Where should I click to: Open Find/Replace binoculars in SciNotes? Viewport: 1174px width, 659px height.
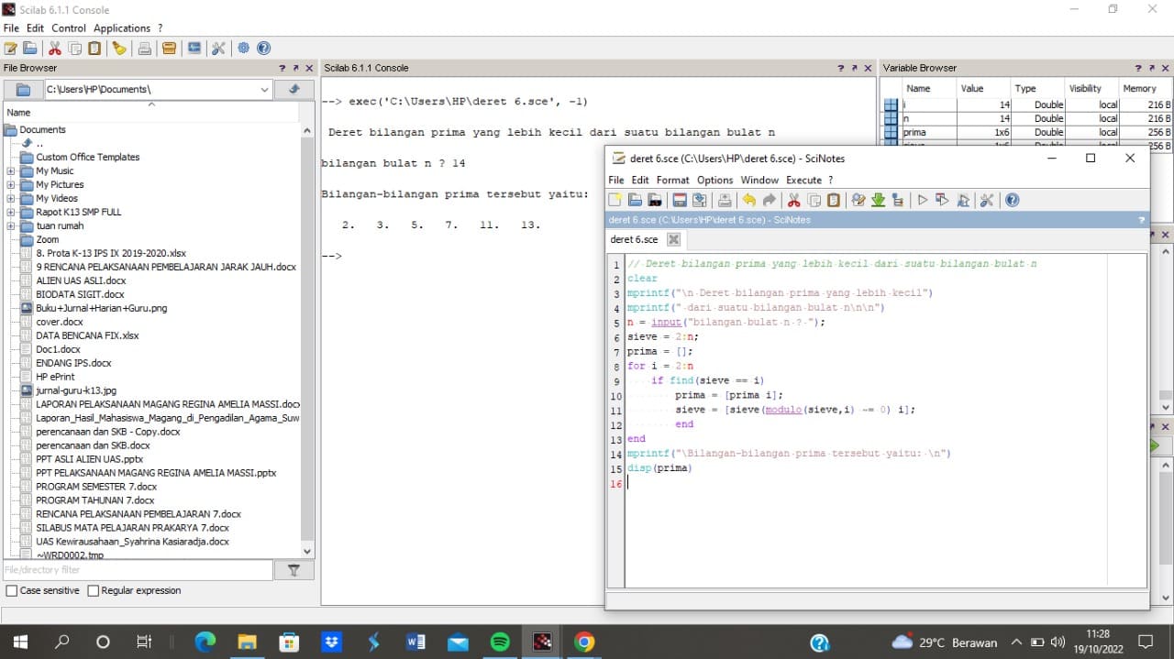(x=858, y=200)
